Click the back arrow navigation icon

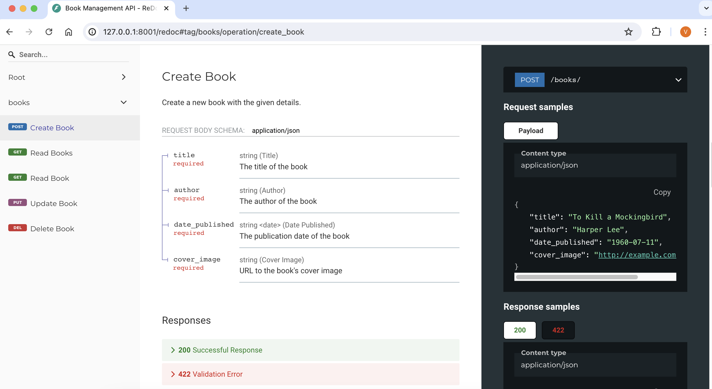[10, 32]
